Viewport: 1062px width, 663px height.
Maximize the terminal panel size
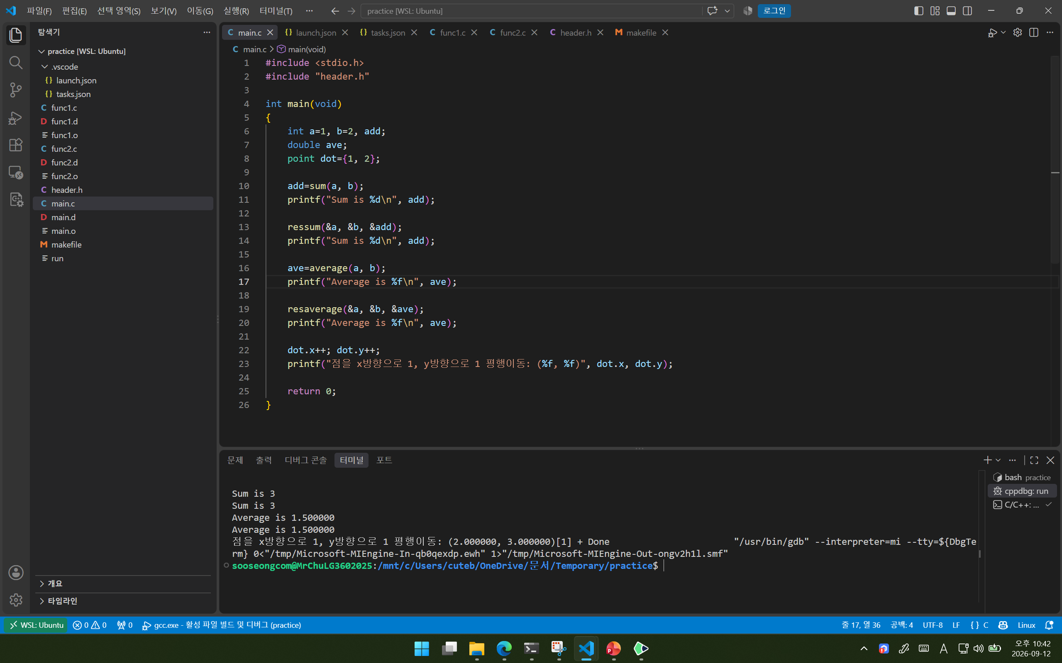pos(1034,460)
